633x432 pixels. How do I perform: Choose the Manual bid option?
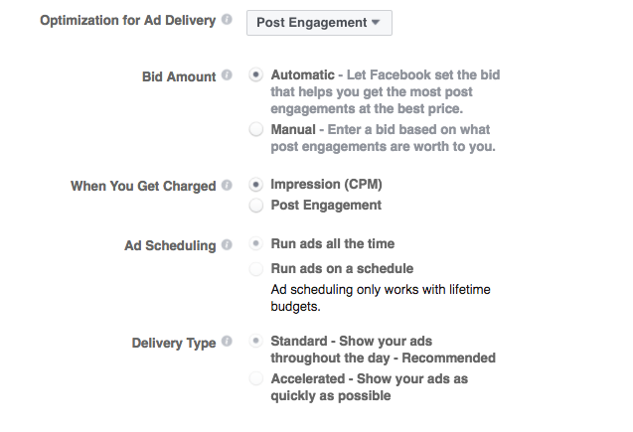point(257,129)
